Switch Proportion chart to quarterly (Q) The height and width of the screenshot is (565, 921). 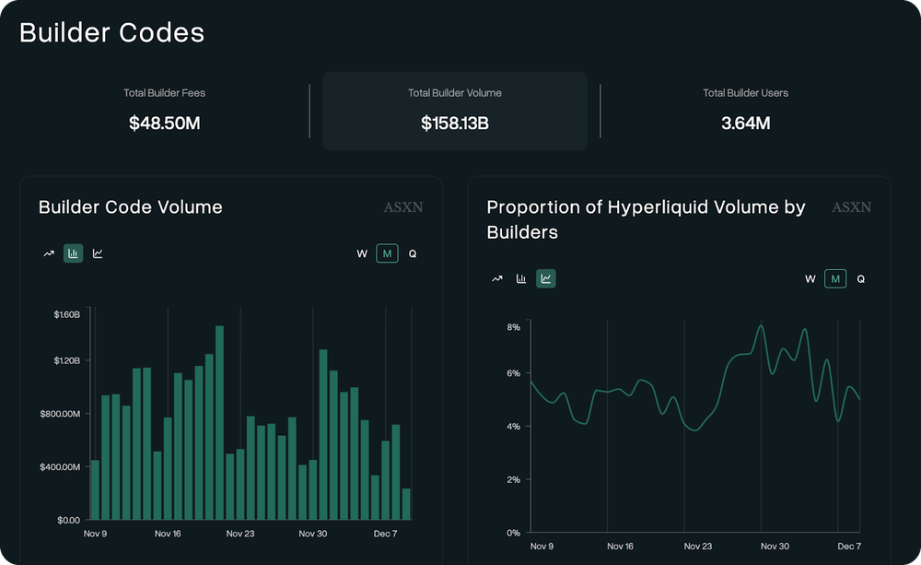point(861,278)
